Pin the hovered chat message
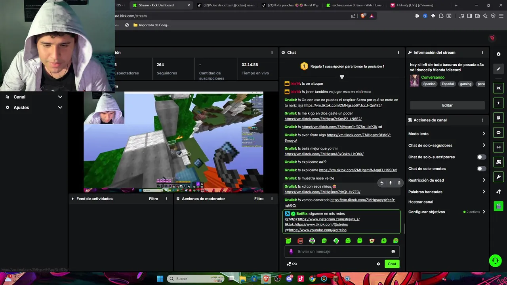The height and width of the screenshot is (285, 507). [391, 183]
